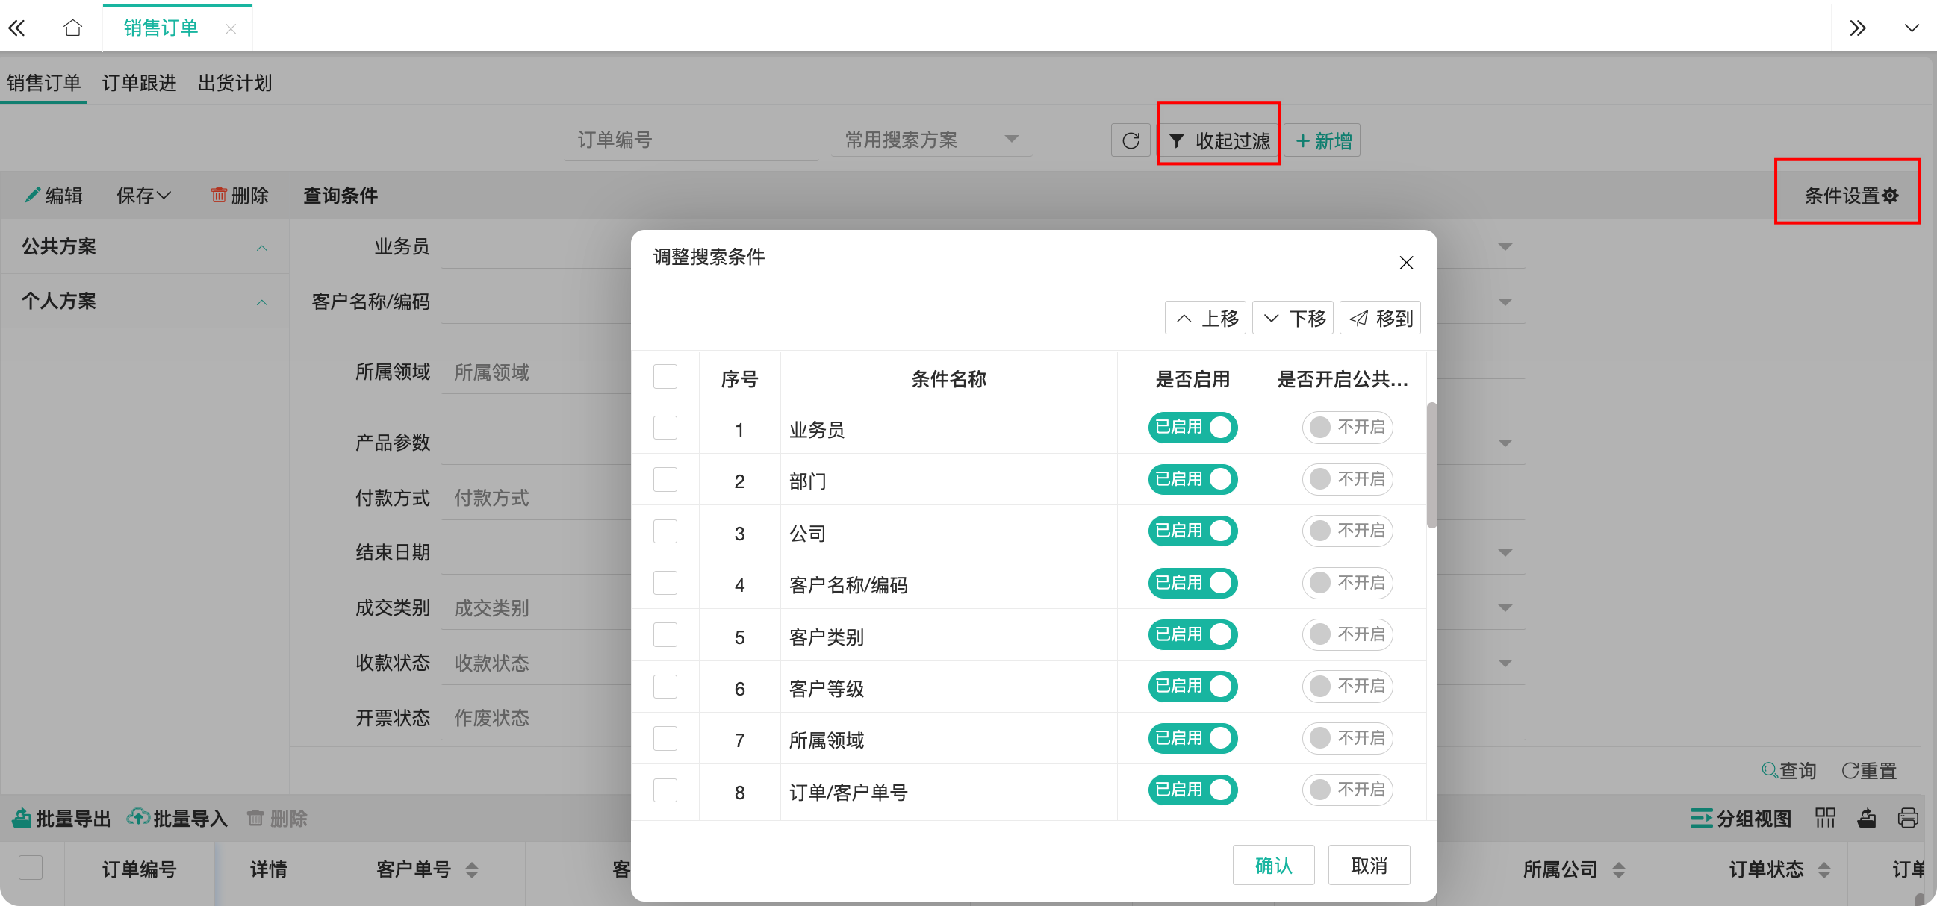The image size is (1937, 906).
Task: Open the column layout grid icon
Action: click(1825, 817)
